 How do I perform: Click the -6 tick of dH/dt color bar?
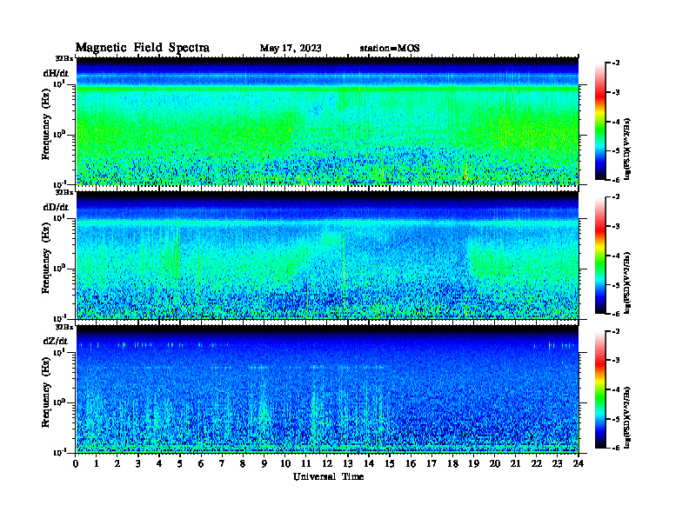click(617, 180)
